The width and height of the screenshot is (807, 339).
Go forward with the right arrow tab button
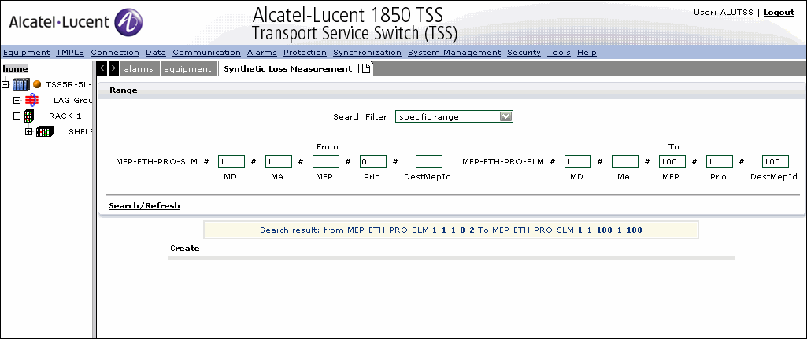113,68
